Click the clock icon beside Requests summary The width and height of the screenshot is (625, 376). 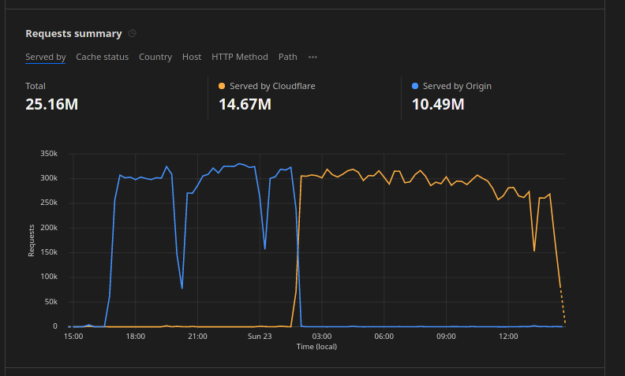pos(133,33)
